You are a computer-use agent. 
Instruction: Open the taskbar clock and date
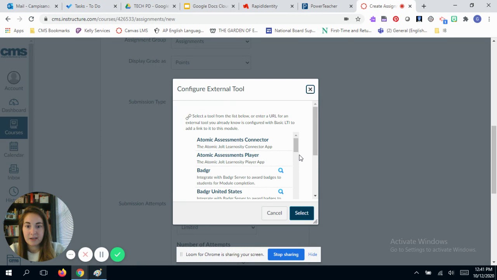[483, 273]
